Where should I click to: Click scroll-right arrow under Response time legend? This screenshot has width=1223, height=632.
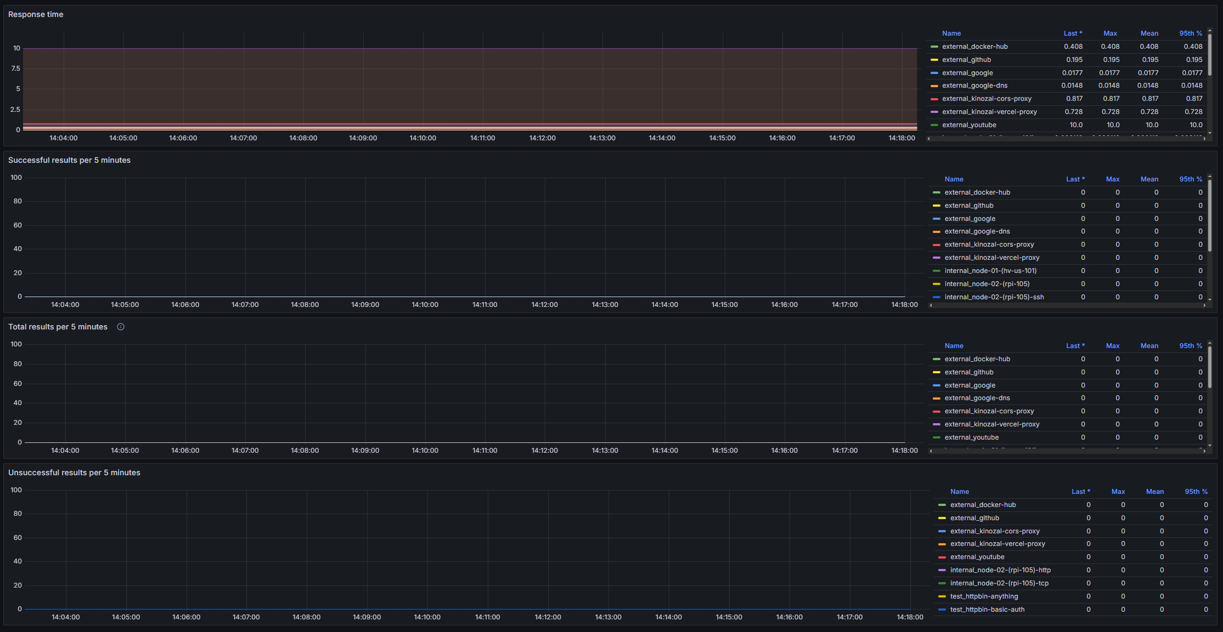[1204, 139]
